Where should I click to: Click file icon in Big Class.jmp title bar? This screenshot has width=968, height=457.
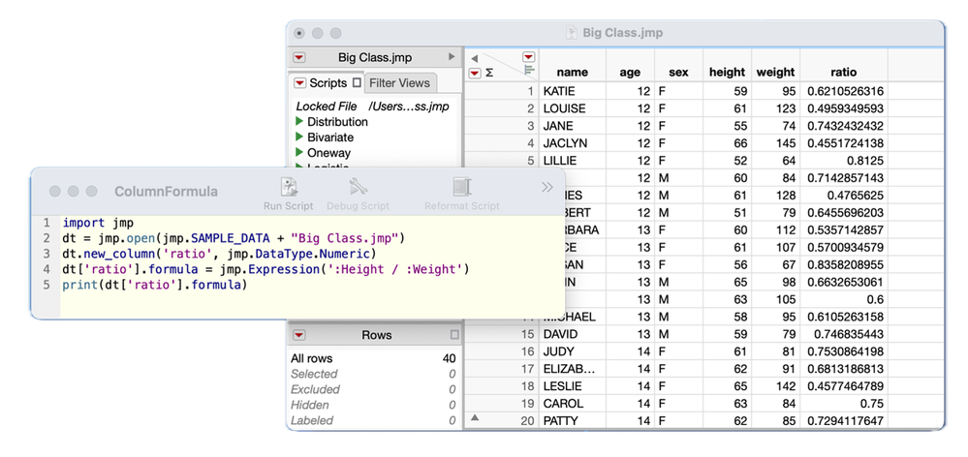[573, 33]
